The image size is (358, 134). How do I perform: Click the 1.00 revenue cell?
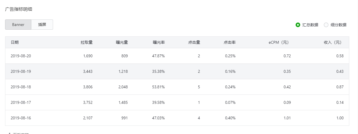click(x=340, y=118)
